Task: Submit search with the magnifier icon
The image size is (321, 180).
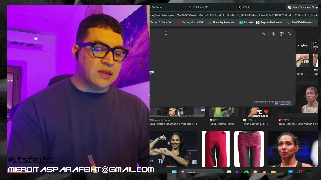Action: click(290, 34)
